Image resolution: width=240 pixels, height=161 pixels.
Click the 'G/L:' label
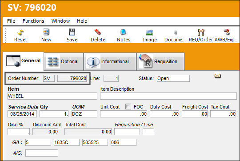pyautogui.click(x=17, y=142)
